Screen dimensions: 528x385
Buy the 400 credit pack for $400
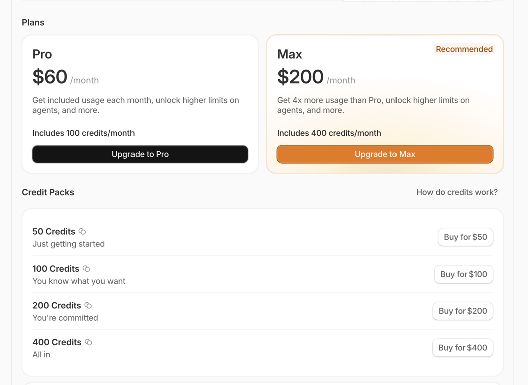point(463,348)
